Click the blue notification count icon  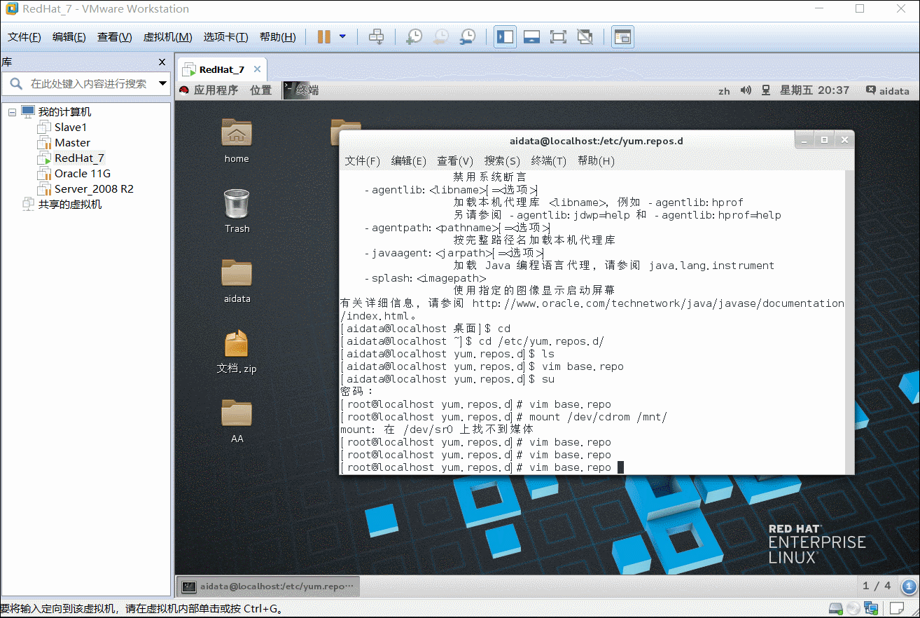click(909, 586)
